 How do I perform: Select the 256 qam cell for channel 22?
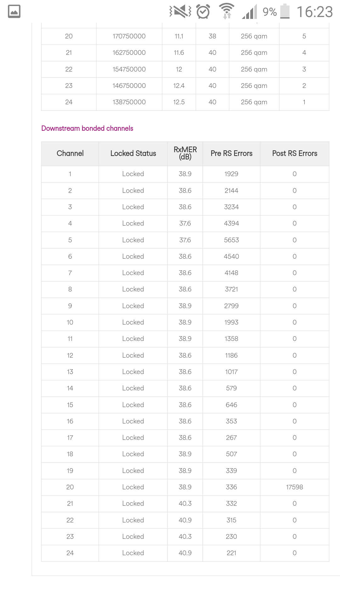[x=254, y=69]
